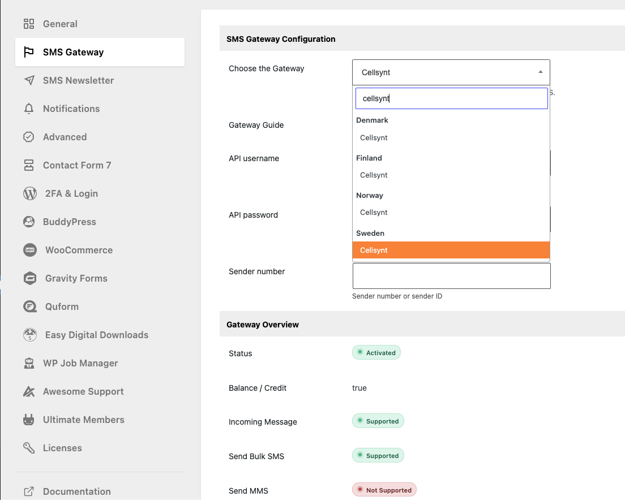Click the WooCommerce logo icon
625x501 pixels.
(x=30, y=250)
